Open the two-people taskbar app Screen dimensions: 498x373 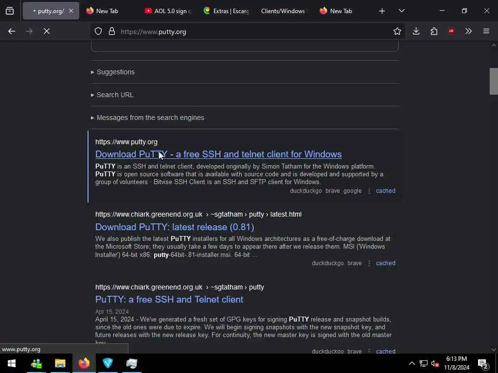(36, 363)
